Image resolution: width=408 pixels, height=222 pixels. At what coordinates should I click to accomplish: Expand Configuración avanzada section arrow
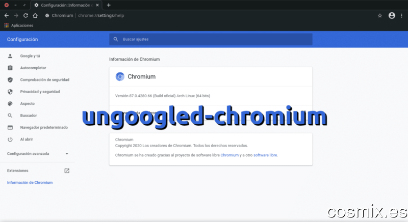67,154
